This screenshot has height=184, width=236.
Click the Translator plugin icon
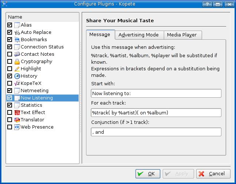point(17,120)
